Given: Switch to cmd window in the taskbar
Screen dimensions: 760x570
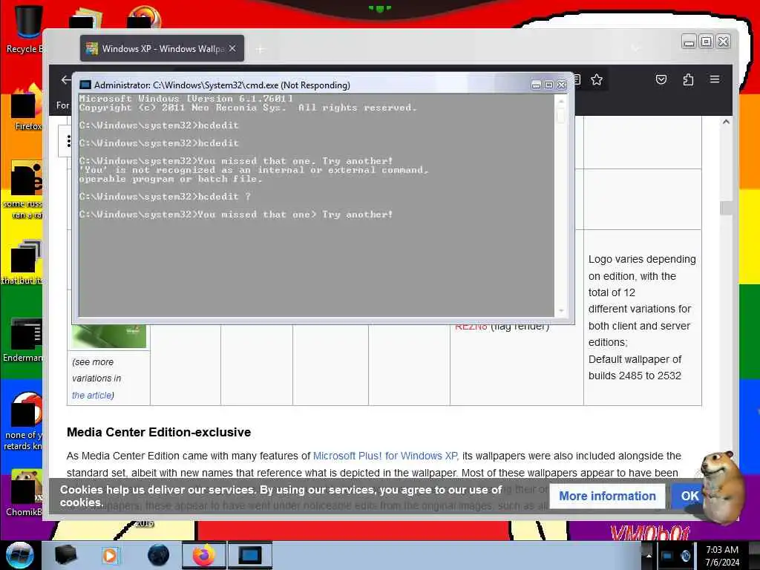Looking at the screenshot, I should 249,555.
